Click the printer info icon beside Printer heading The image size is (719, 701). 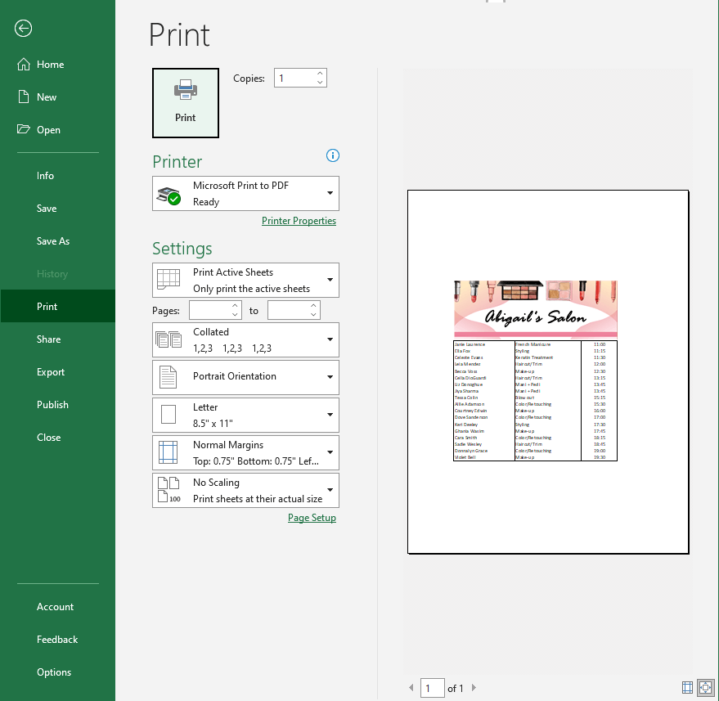(x=332, y=155)
